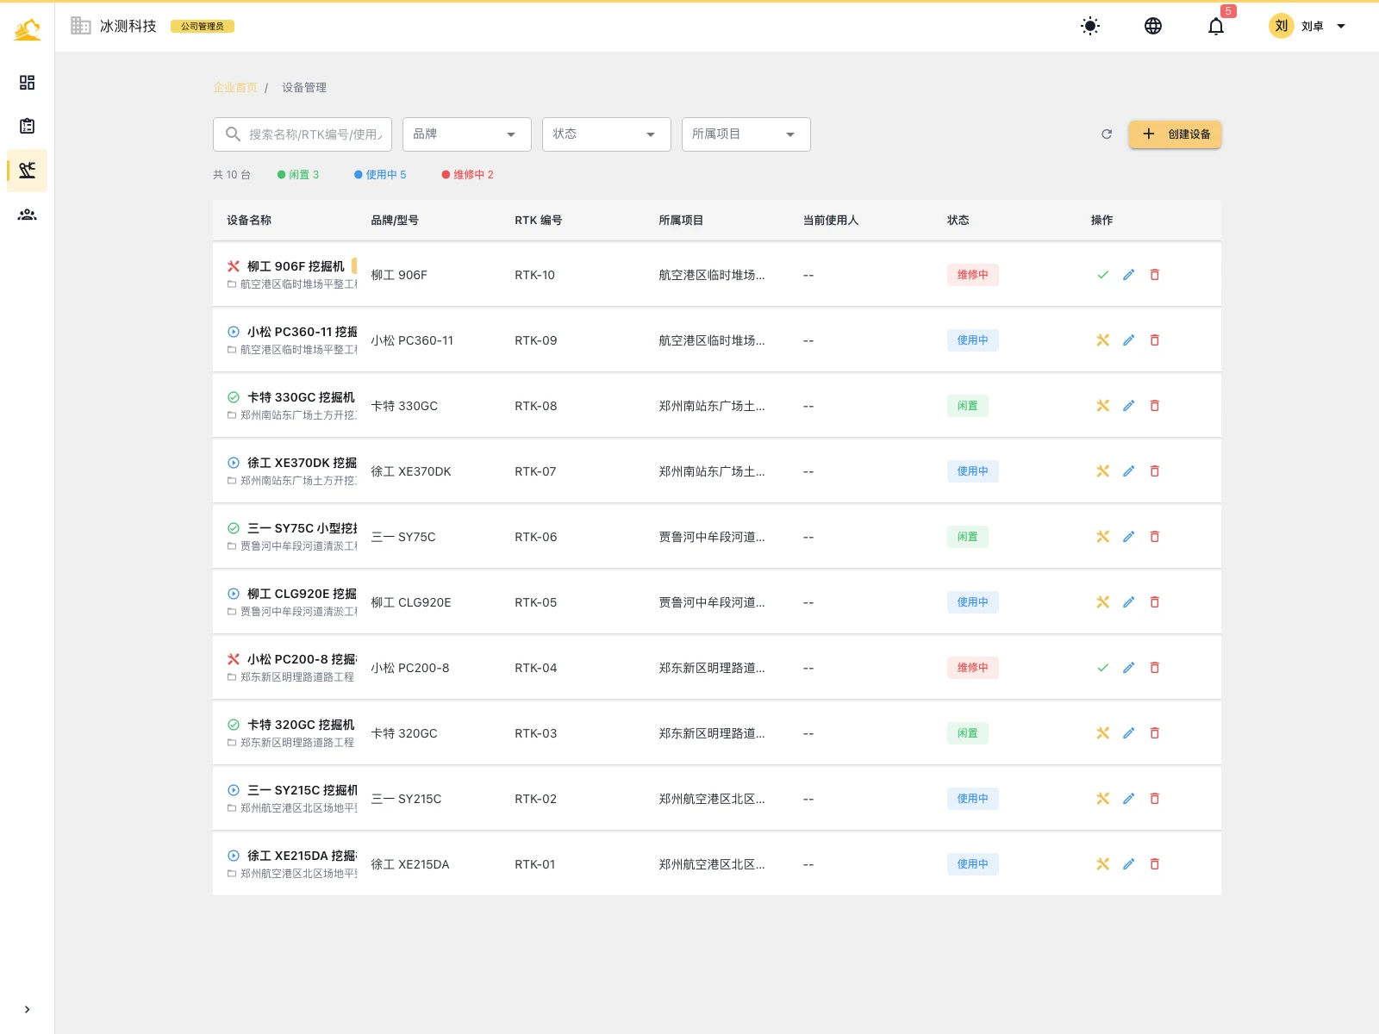Expand the sidebar with bottom chevron
The image size is (1379, 1034).
tap(27, 1009)
